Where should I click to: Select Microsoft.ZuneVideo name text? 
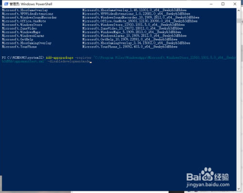click(x=19, y=28)
